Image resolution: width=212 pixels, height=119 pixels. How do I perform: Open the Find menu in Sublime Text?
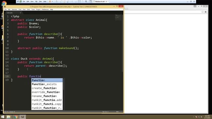point(20,10)
